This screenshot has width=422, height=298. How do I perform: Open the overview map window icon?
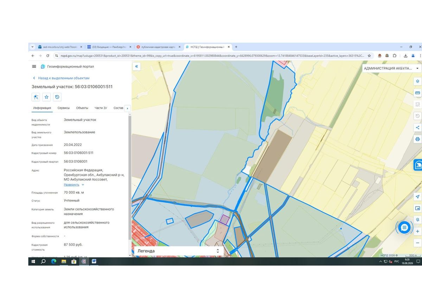click(x=418, y=208)
